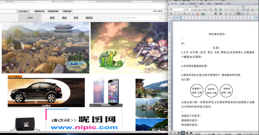Viewport: 259px width, 135px height.
Task: Click character border A icon
Action: coord(221,9)
